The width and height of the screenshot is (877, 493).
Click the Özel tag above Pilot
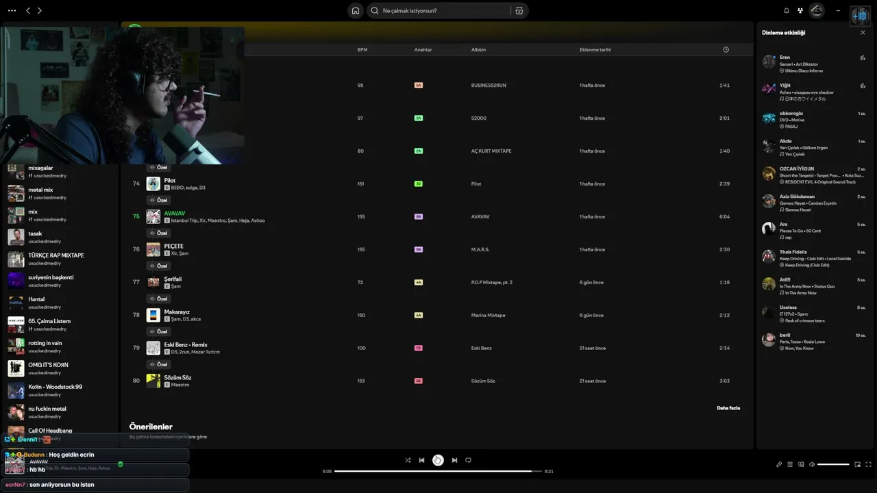(159, 167)
